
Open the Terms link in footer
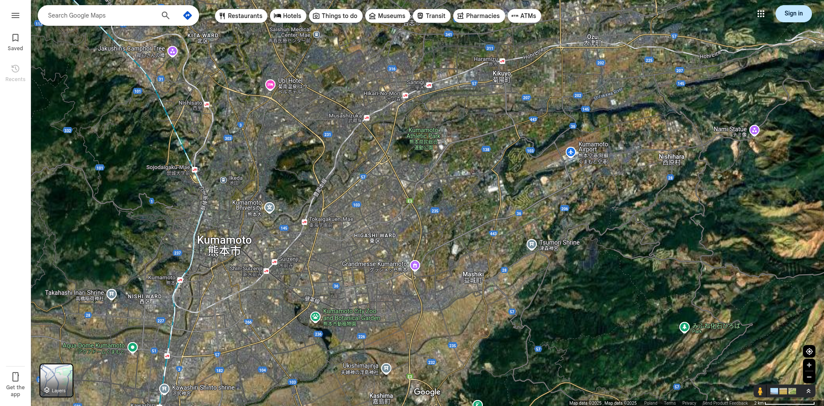pyautogui.click(x=669, y=403)
